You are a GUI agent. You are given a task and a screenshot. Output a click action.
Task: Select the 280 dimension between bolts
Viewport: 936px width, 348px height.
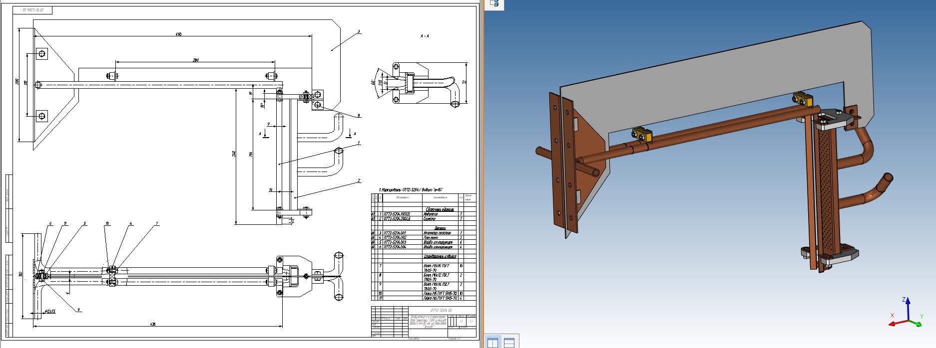[196, 60]
